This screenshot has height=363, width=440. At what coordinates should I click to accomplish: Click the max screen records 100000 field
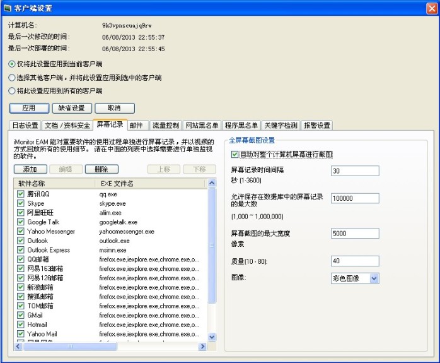tap(355, 198)
